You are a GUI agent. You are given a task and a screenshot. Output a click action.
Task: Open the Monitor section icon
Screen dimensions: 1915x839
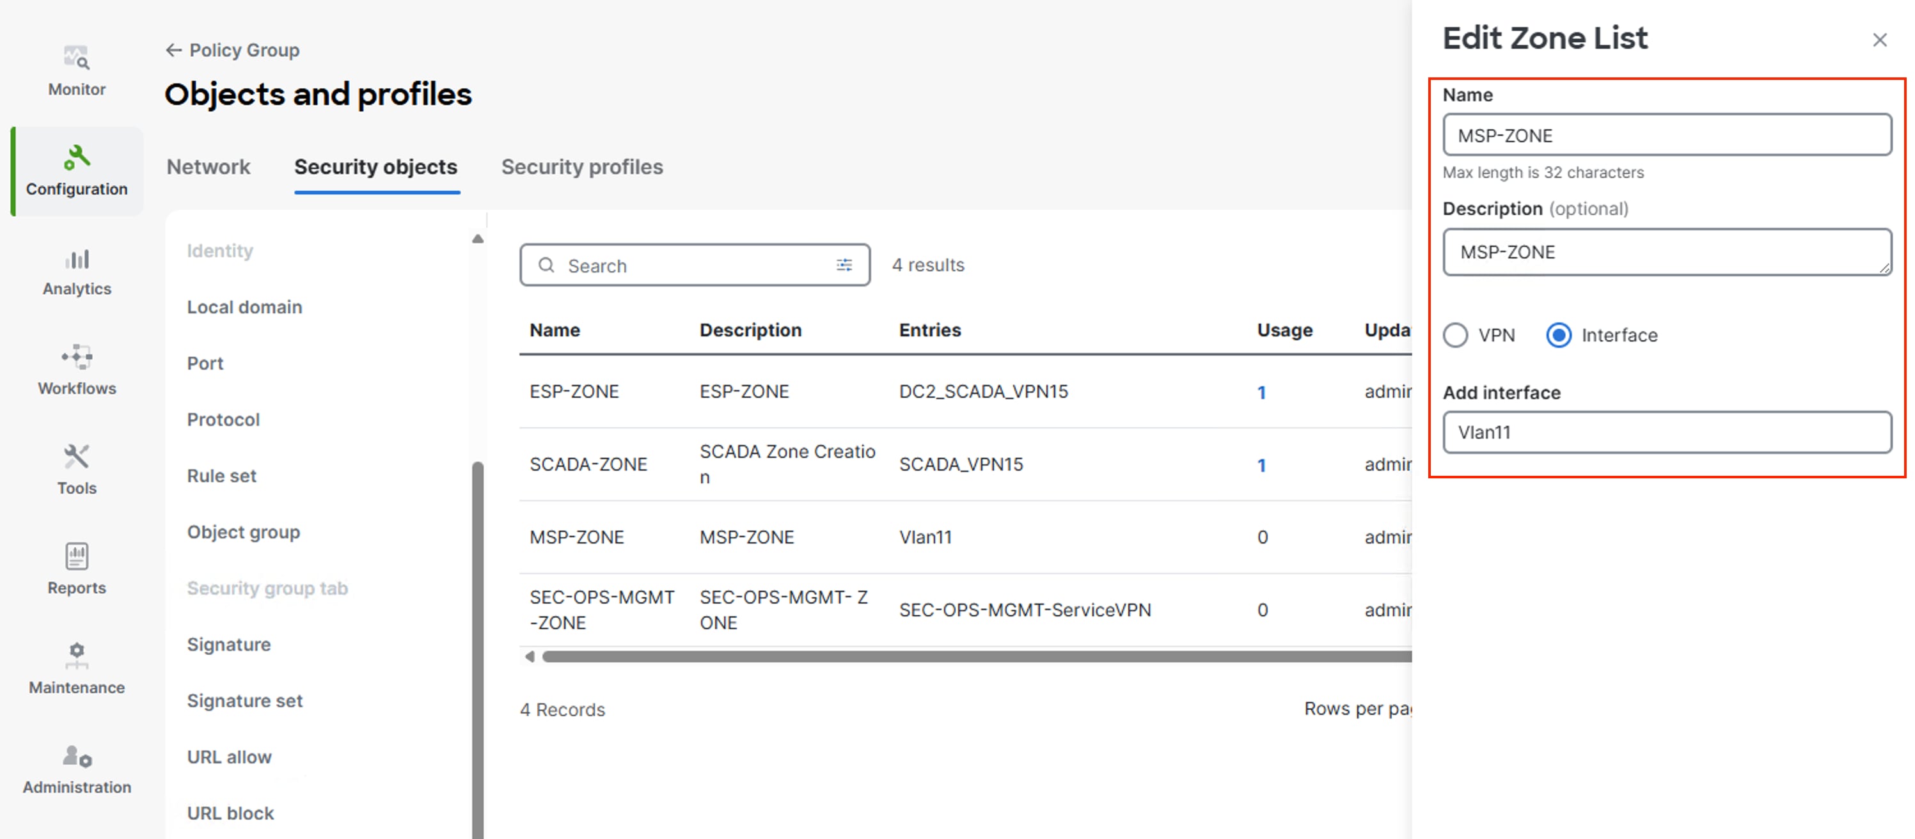[77, 57]
